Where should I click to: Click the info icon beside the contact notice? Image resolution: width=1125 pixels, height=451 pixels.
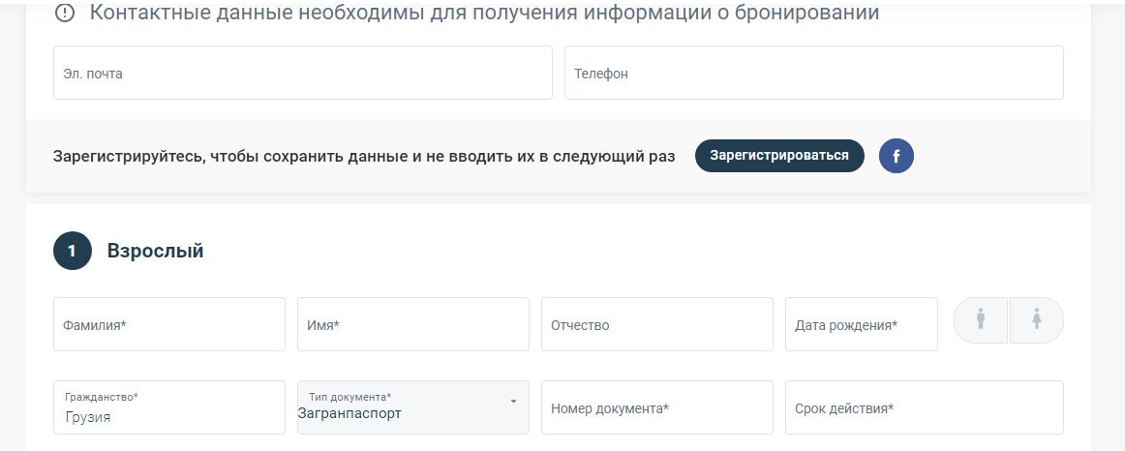pos(65,14)
